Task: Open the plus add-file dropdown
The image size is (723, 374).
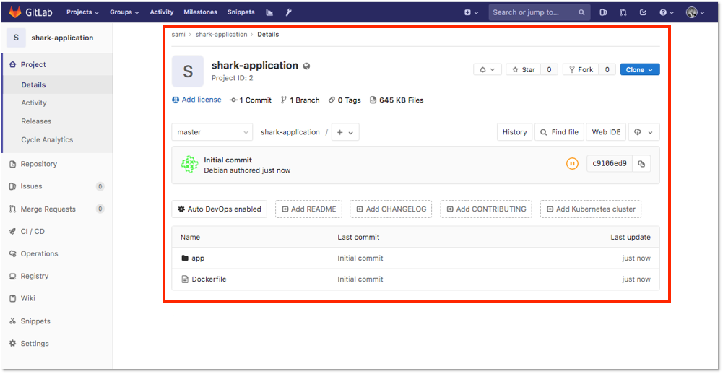Action: point(345,132)
